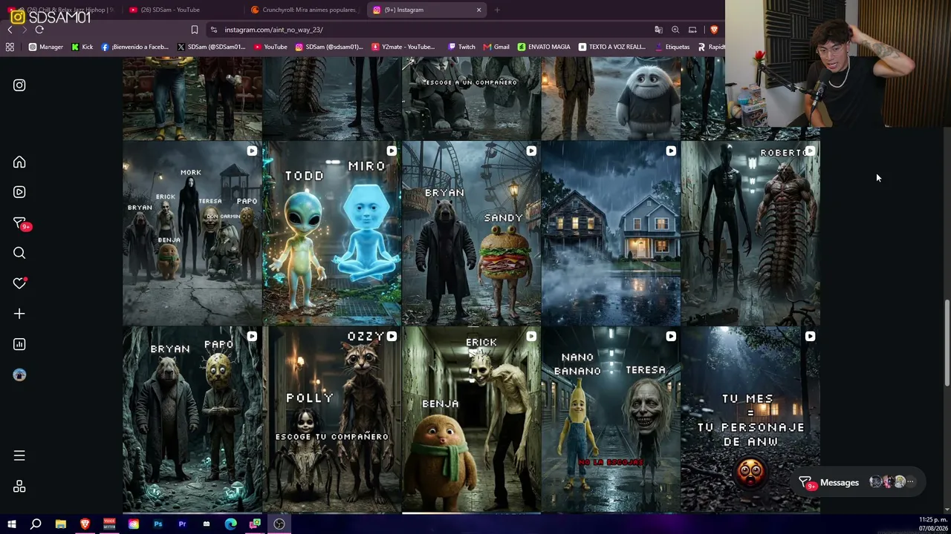This screenshot has height=534, width=951.
Task: Open the Manager bookmark
Action: (46, 47)
